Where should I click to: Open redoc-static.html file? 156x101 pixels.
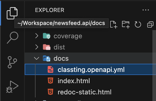pyautogui.click(x=89, y=92)
